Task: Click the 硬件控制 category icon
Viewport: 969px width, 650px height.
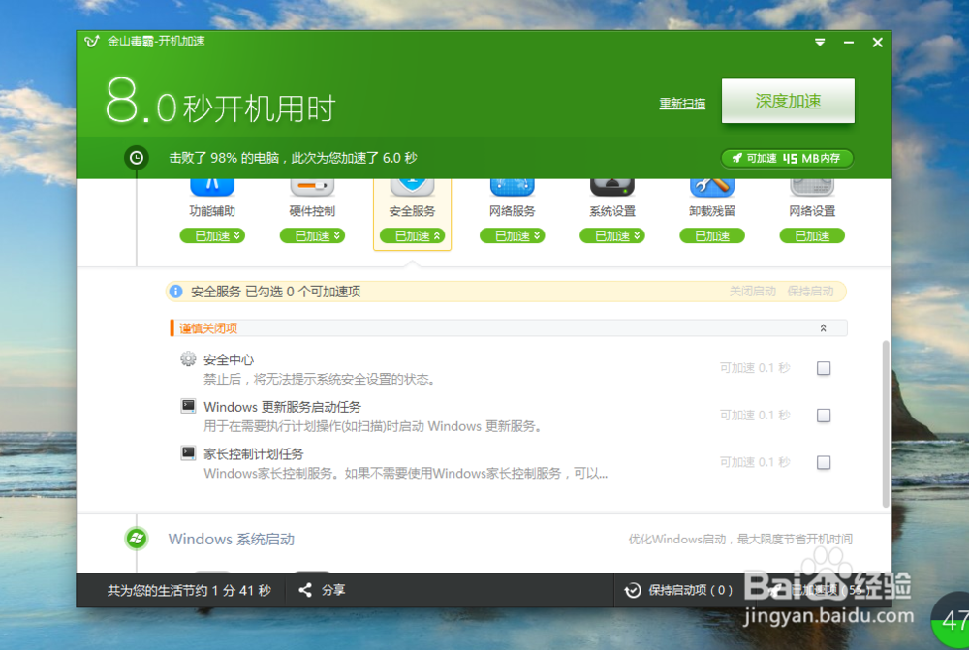Action: click(x=312, y=187)
